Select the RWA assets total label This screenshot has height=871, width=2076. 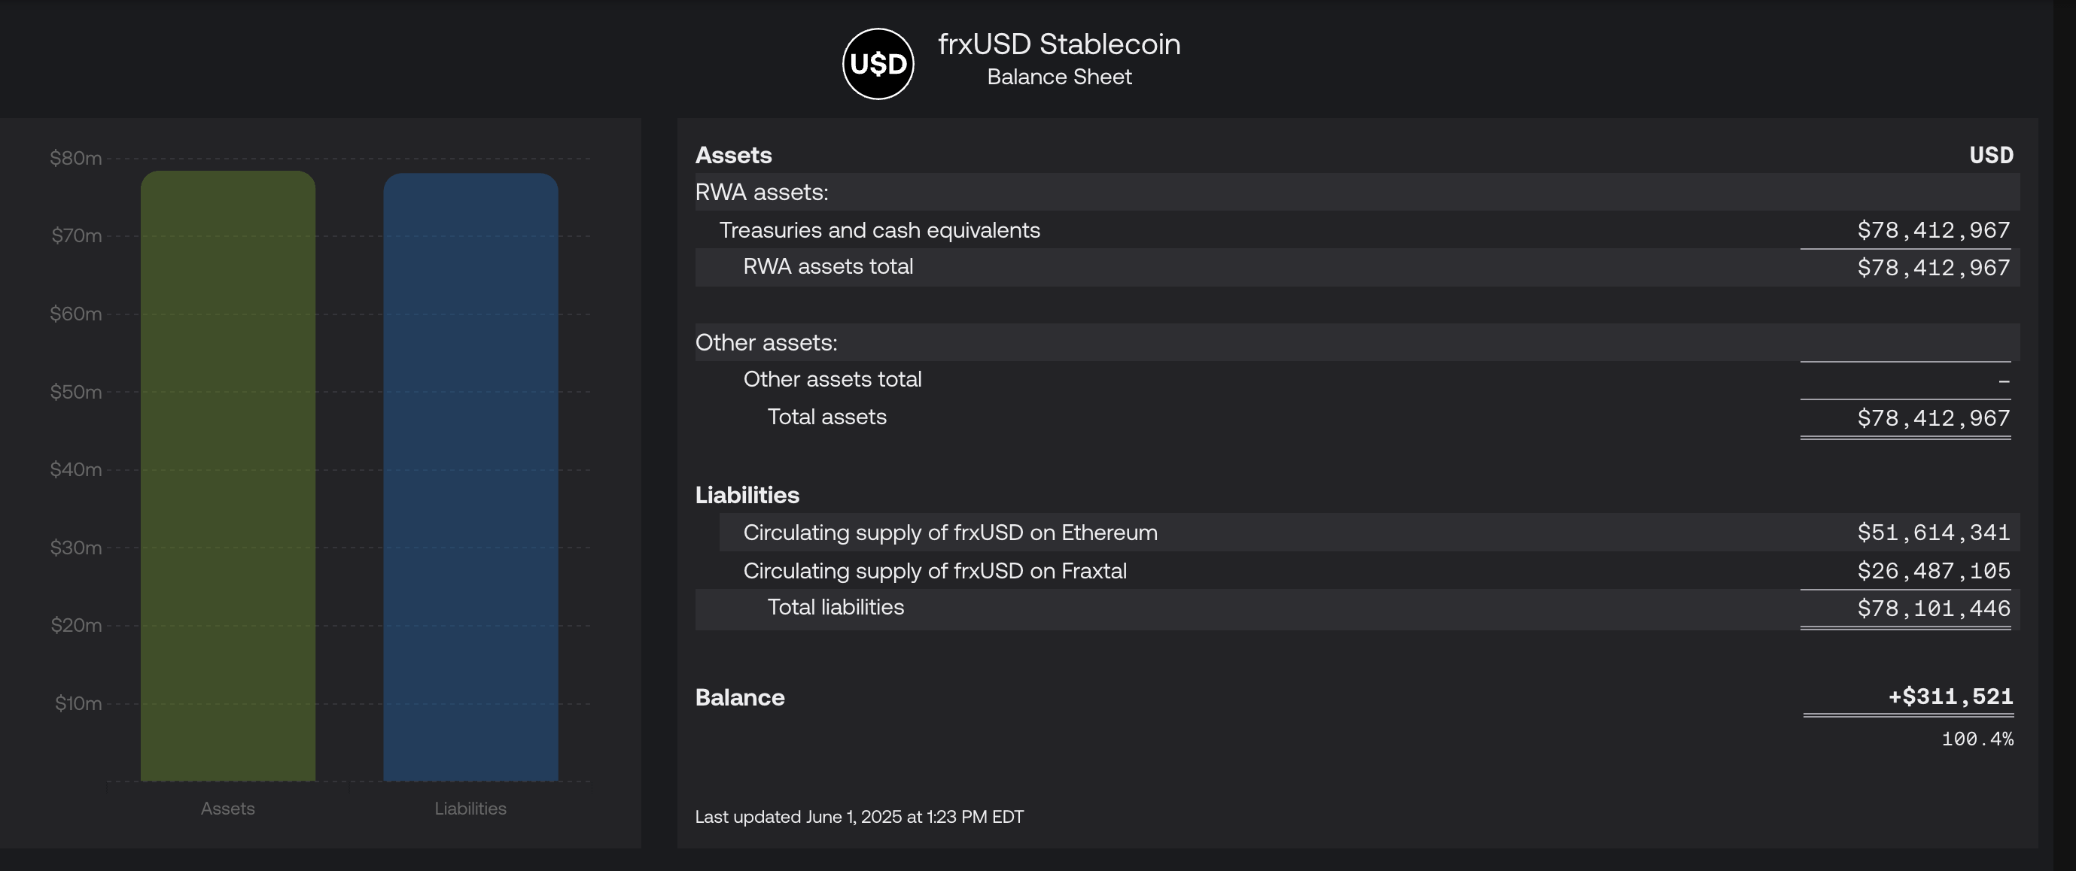(x=828, y=266)
